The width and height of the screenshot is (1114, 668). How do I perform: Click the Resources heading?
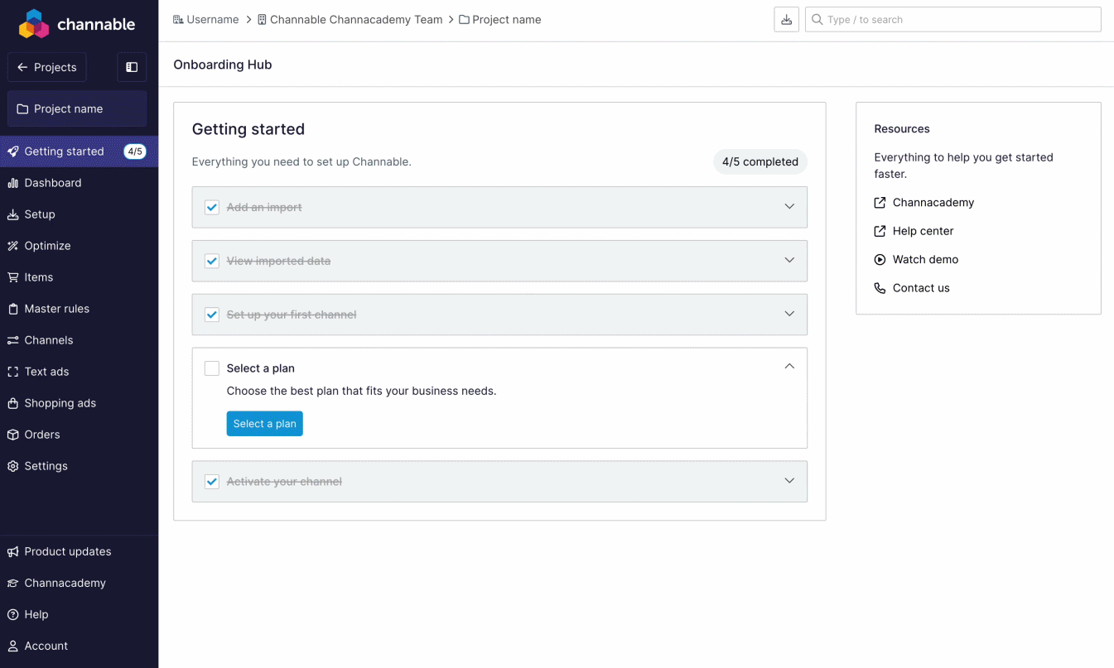902,129
